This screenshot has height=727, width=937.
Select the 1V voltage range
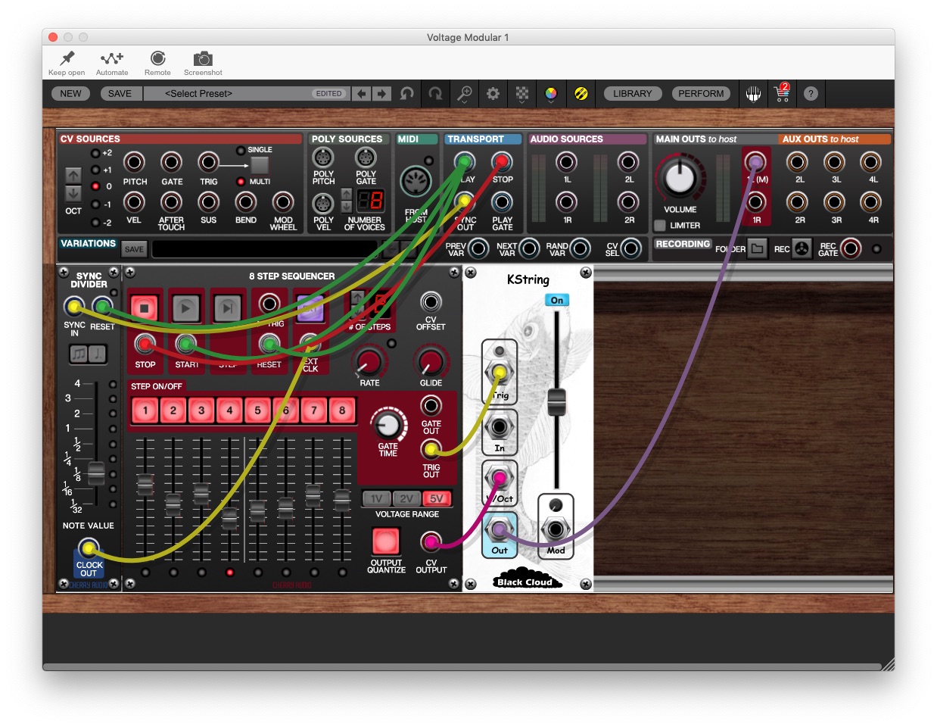pyautogui.click(x=376, y=499)
